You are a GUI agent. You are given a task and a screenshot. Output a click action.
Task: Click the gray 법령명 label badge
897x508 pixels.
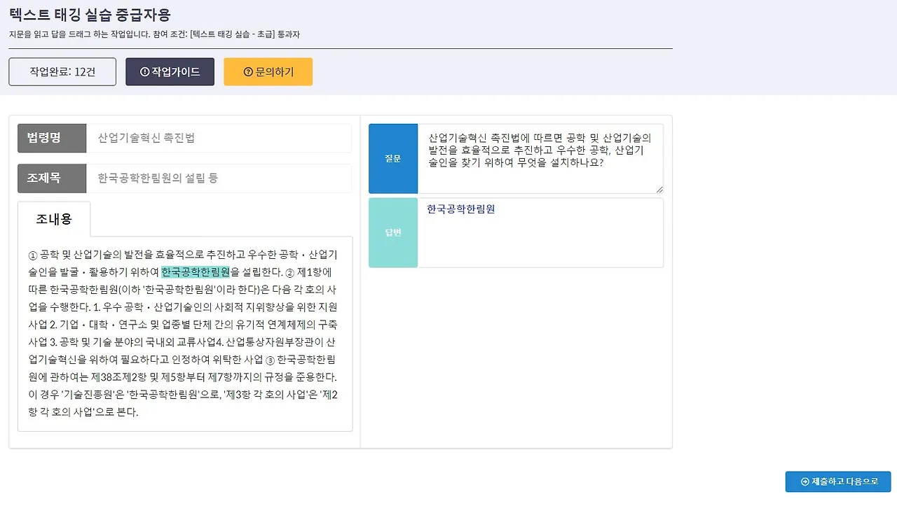pyautogui.click(x=51, y=138)
